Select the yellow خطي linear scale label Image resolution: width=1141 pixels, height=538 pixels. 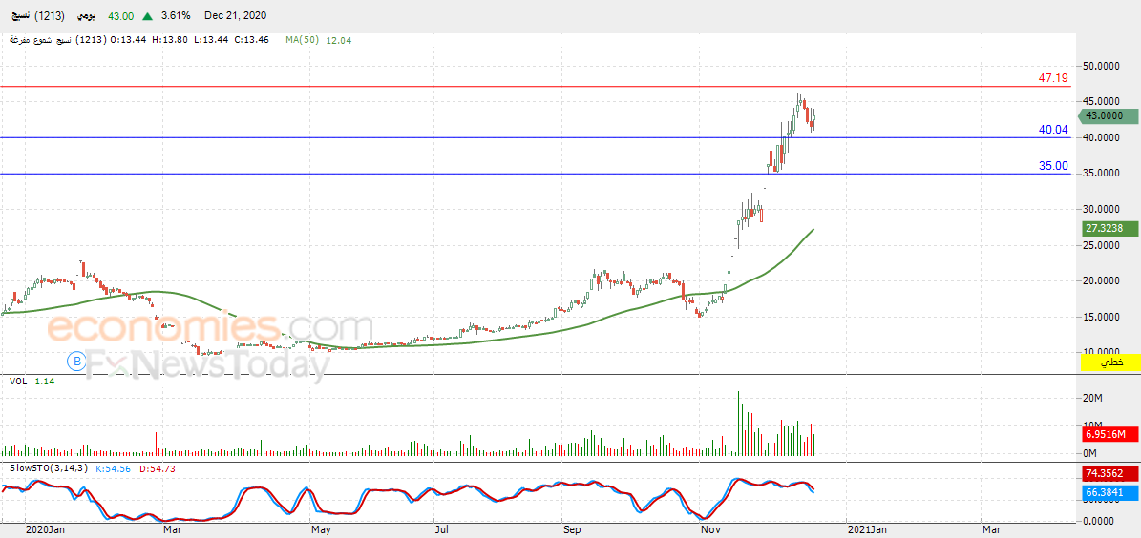(x=1110, y=361)
